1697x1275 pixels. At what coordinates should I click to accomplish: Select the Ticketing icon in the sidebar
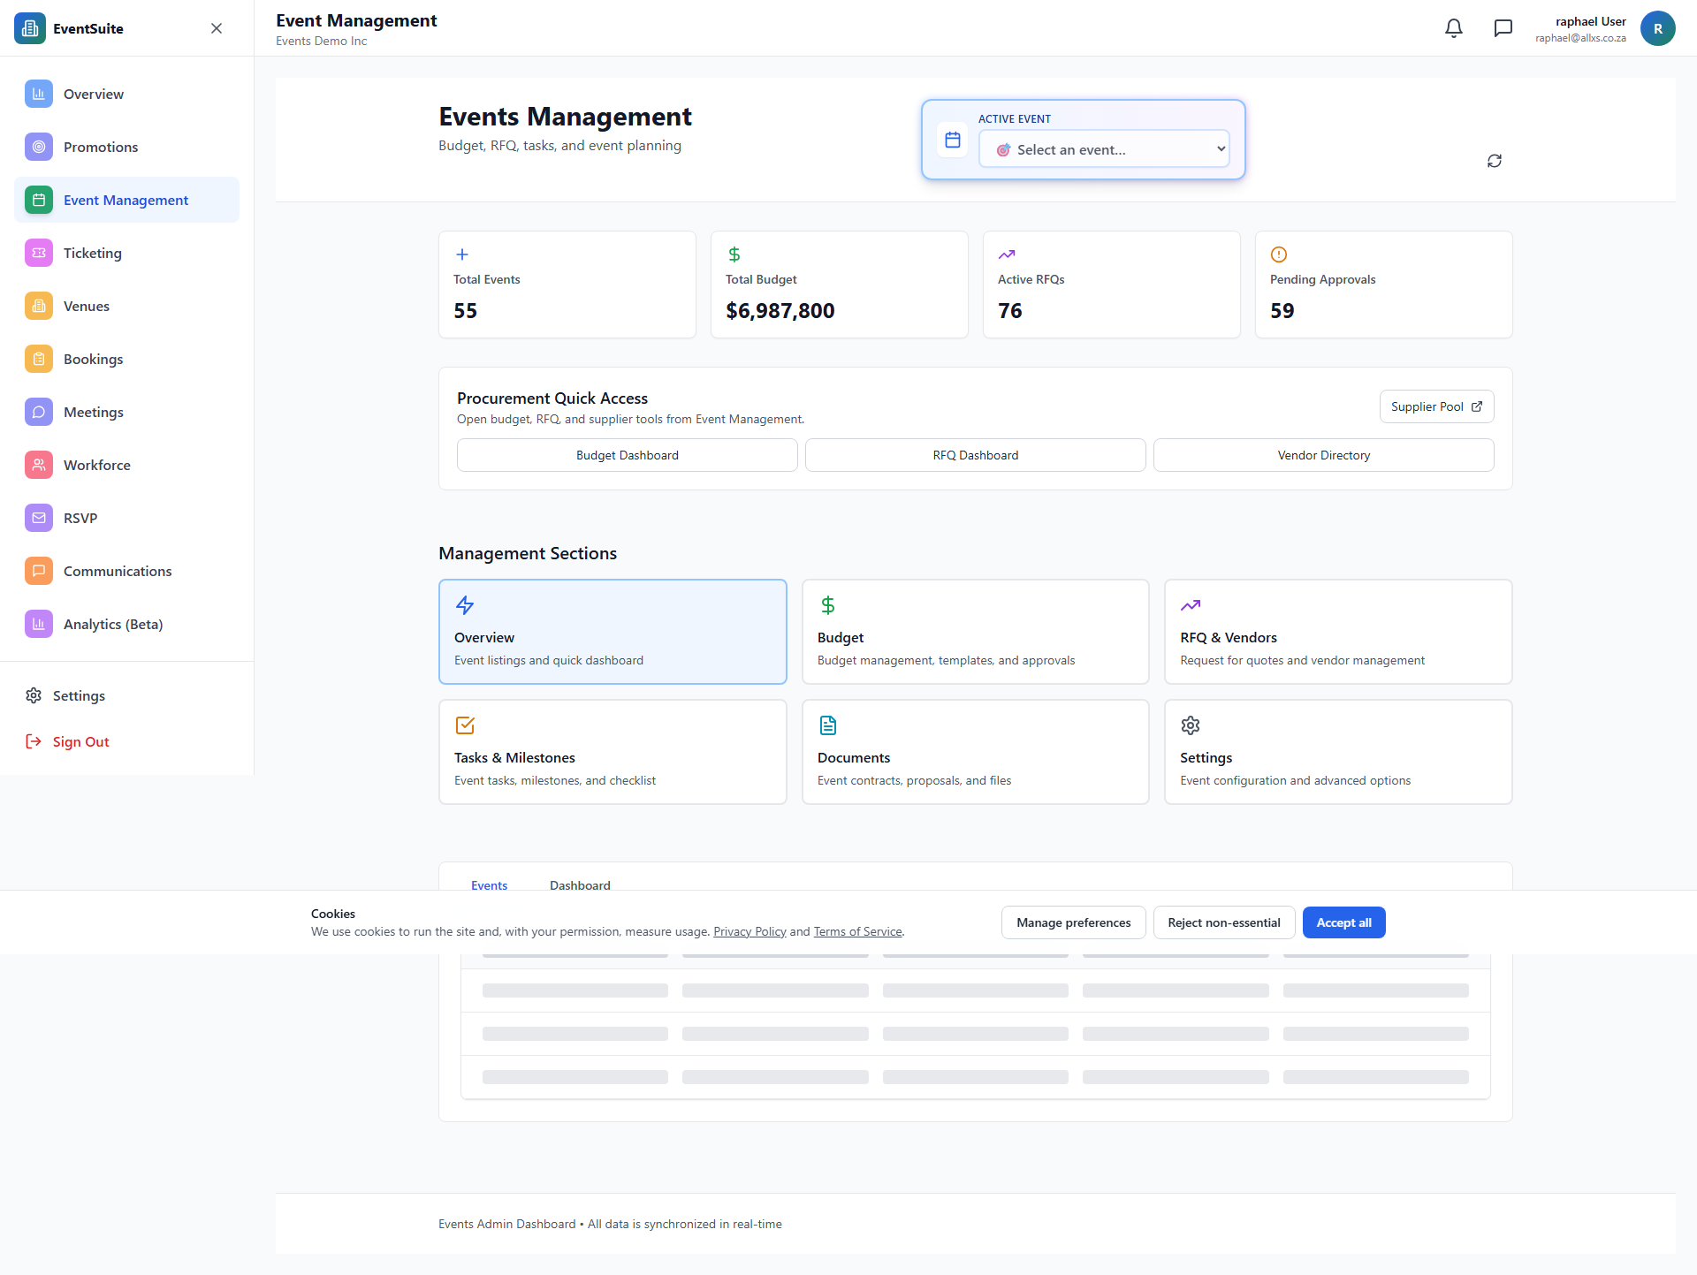(38, 253)
